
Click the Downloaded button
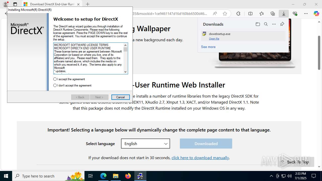tap(206, 144)
